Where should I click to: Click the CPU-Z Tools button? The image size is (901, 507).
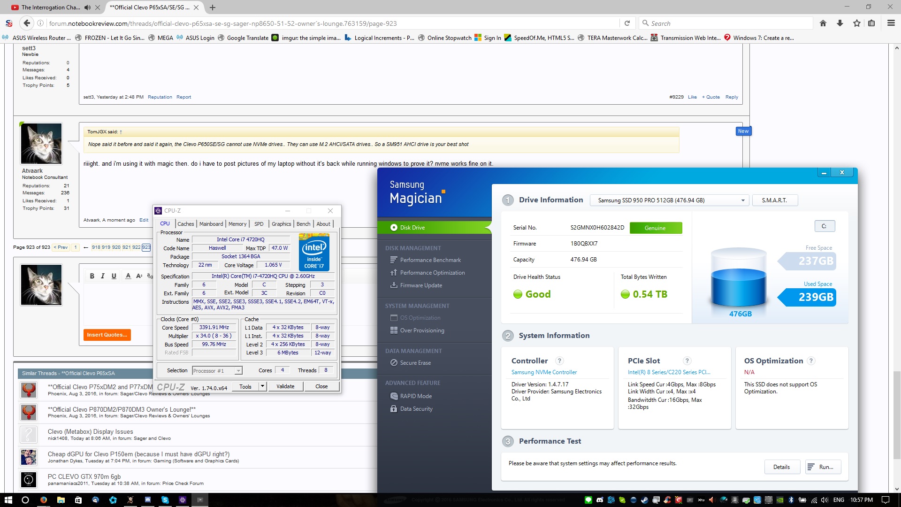coord(245,386)
